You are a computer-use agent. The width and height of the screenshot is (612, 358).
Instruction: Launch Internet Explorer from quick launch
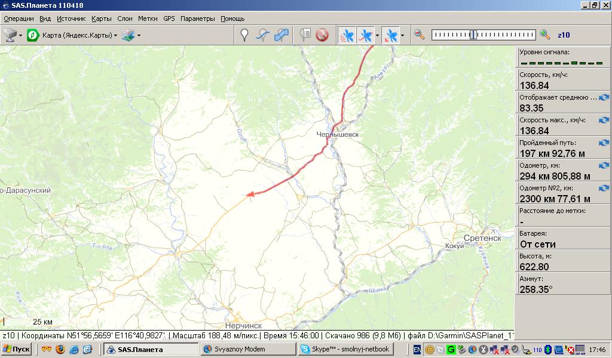[x=74, y=349]
